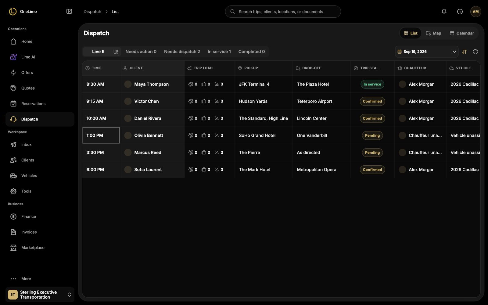The height and width of the screenshot is (305, 488).
Task: Select the Needs action 0 tab
Action: coord(141,52)
